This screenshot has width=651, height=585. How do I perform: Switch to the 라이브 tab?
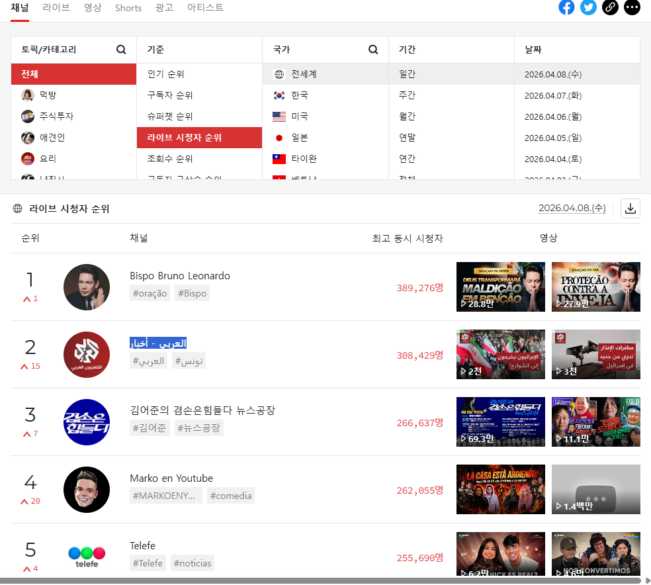tap(56, 8)
